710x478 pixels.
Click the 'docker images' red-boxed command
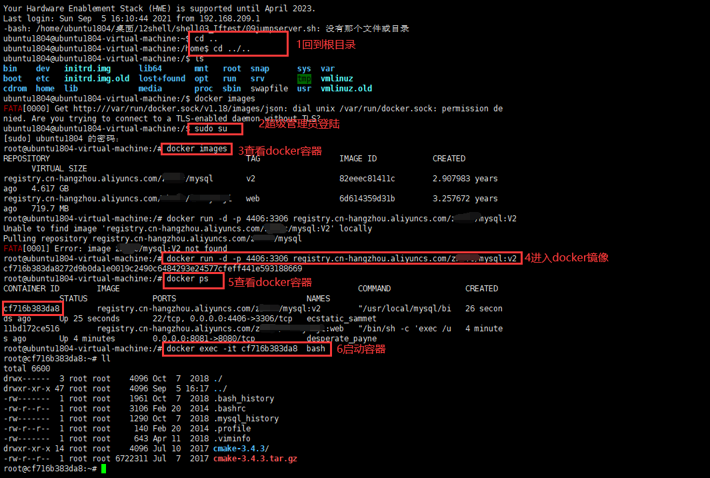(x=196, y=148)
